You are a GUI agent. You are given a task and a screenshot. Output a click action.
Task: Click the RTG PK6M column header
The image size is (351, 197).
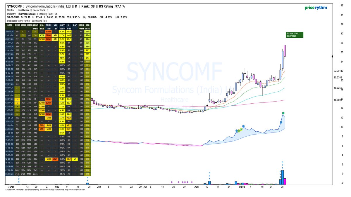pos(87,27)
